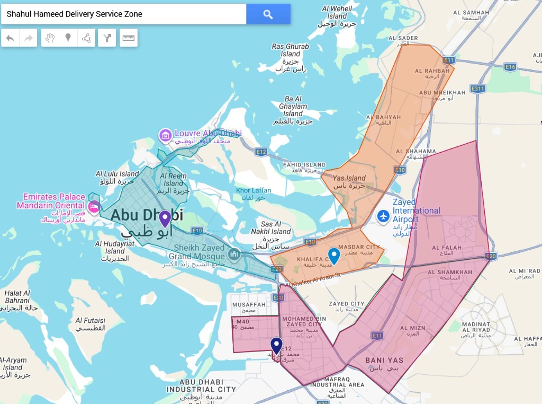542x404 pixels.
Task: Click the ABU DHABI INDUSTRIAL CITY label
Action: click(201, 385)
